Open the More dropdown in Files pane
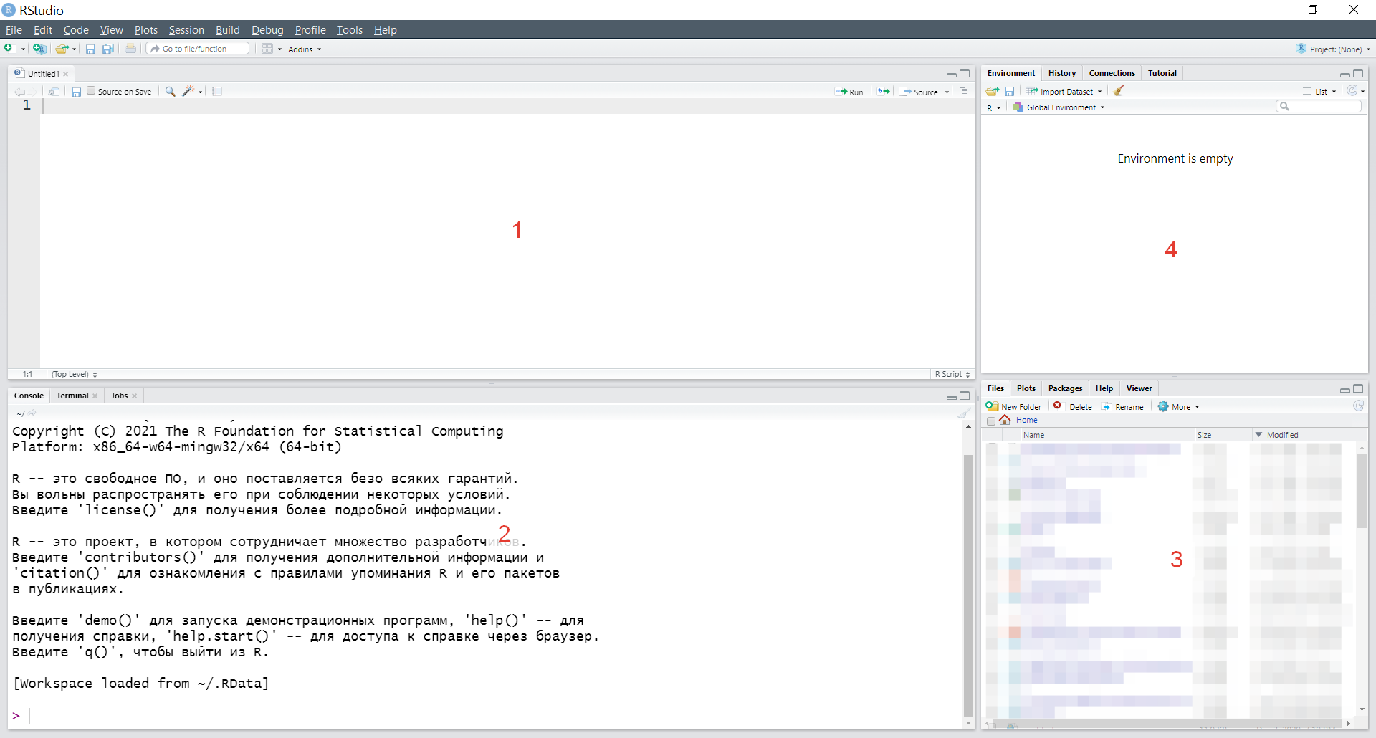 pyautogui.click(x=1178, y=406)
